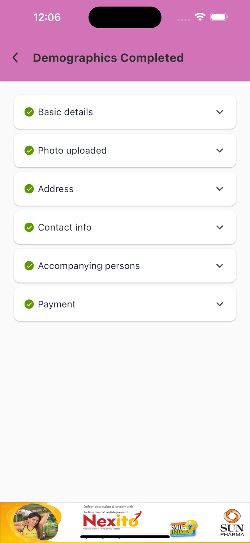Expand the Payment section chevron

220,304
